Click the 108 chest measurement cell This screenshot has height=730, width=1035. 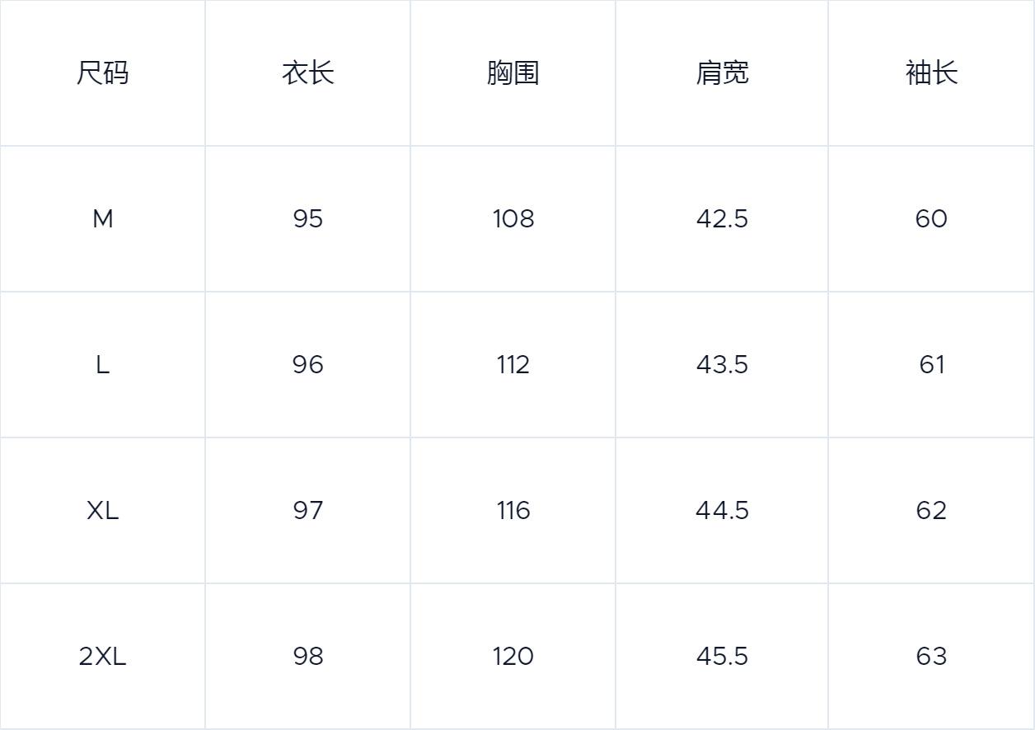tap(513, 219)
